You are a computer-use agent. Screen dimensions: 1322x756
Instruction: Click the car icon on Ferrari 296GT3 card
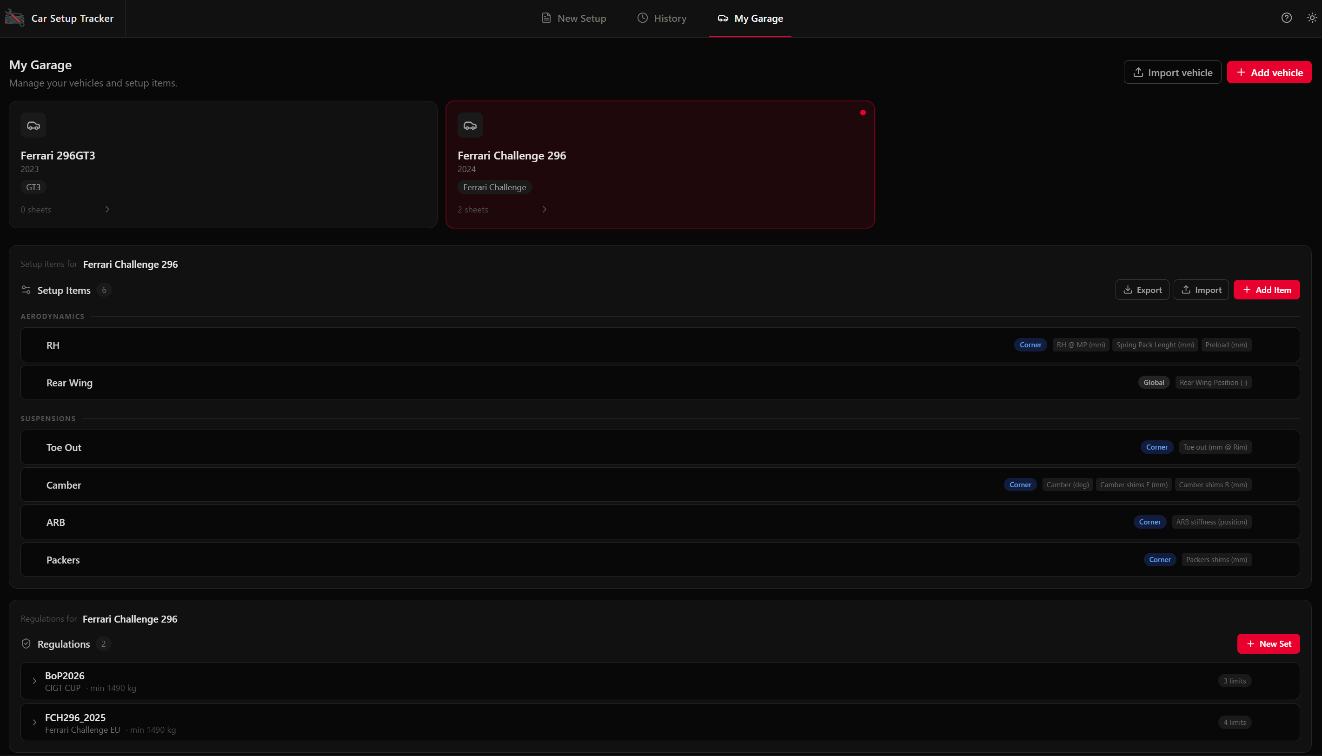[x=33, y=126]
